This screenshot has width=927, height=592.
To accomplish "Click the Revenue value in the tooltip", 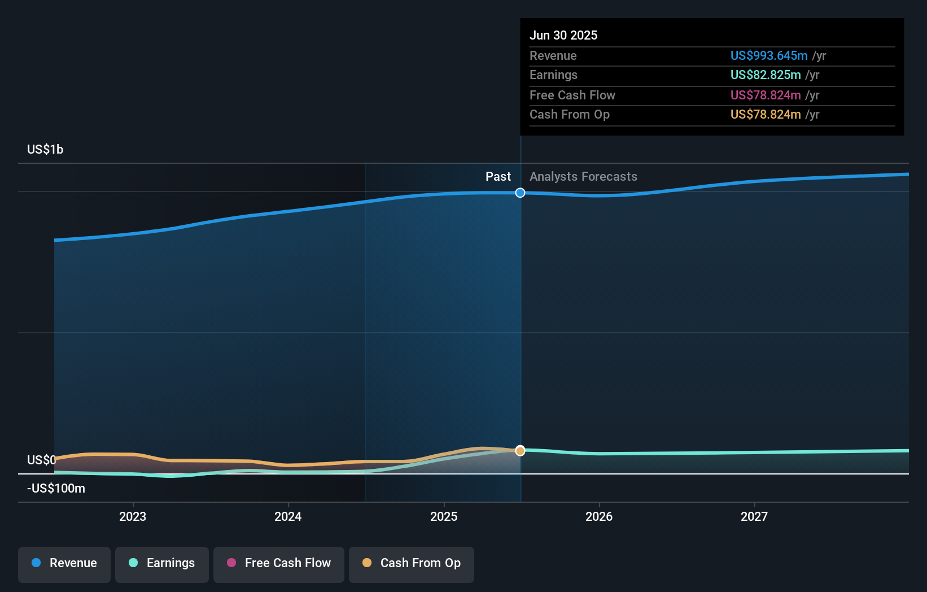I will [768, 55].
